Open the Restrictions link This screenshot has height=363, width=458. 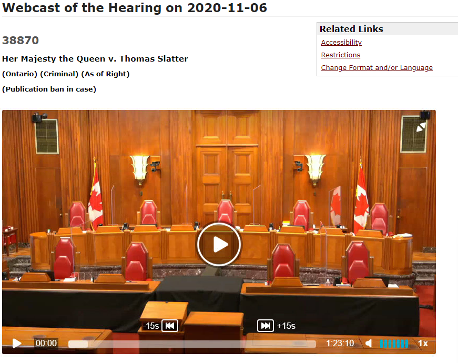(341, 55)
